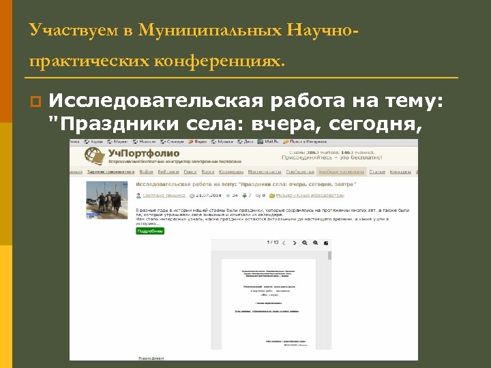
Task: Click the clock icon beside 21.07.2014
Action: 192,196
